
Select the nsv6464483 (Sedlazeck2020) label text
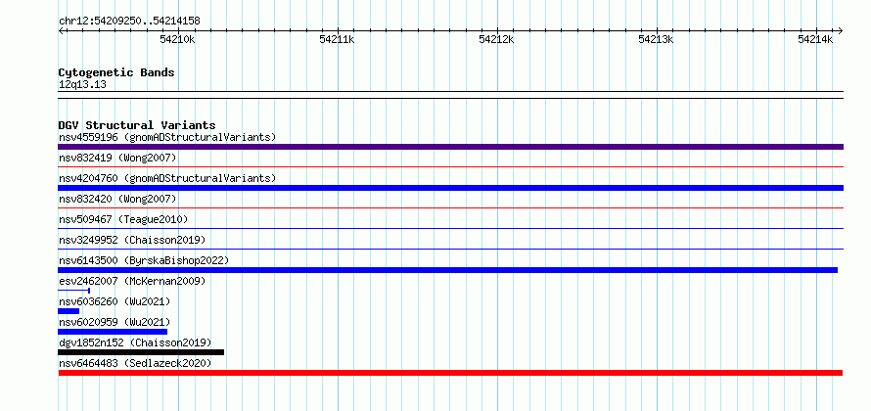(x=135, y=363)
